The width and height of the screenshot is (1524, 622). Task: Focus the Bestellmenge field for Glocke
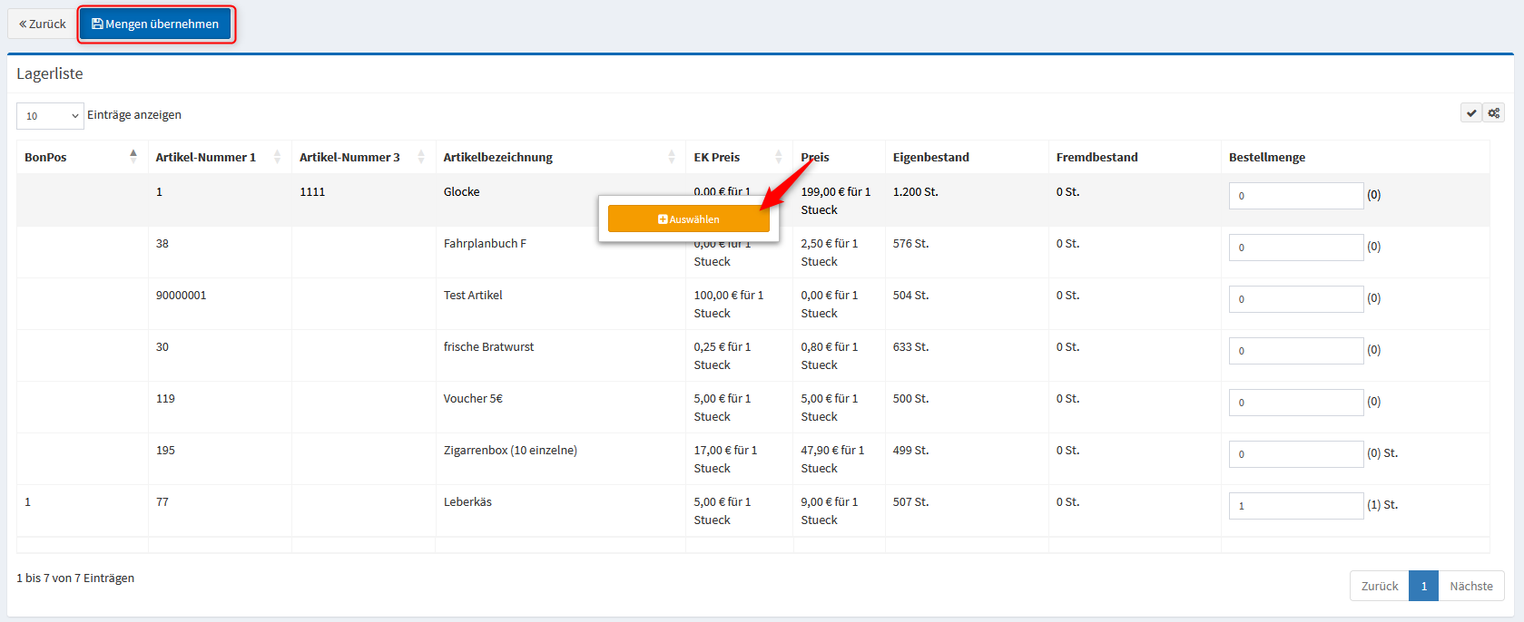1295,196
